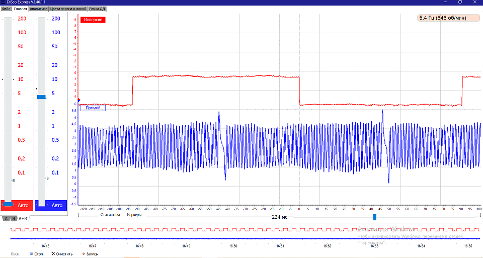Select red scale value 5
The width and height of the screenshot is (483, 258).
click(x=19, y=93)
